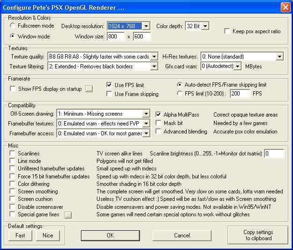Click the window width field showing 800

(116, 37)
